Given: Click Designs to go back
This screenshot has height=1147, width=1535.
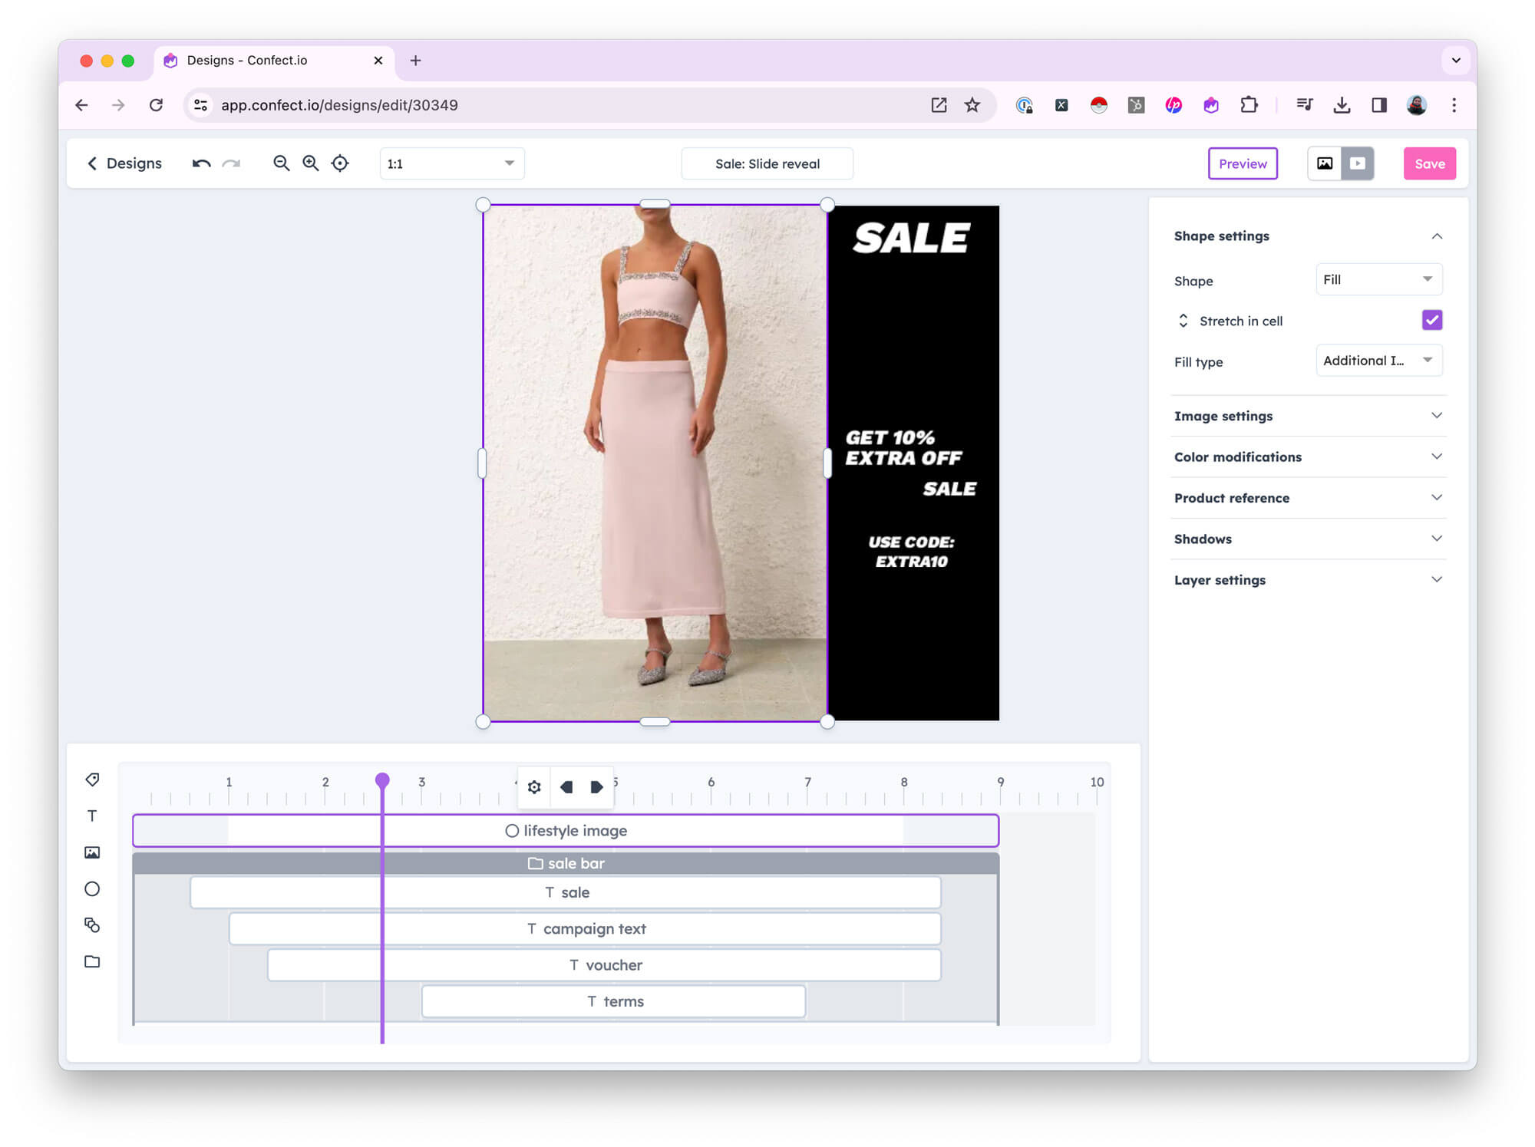Looking at the screenshot, I should pos(124,163).
